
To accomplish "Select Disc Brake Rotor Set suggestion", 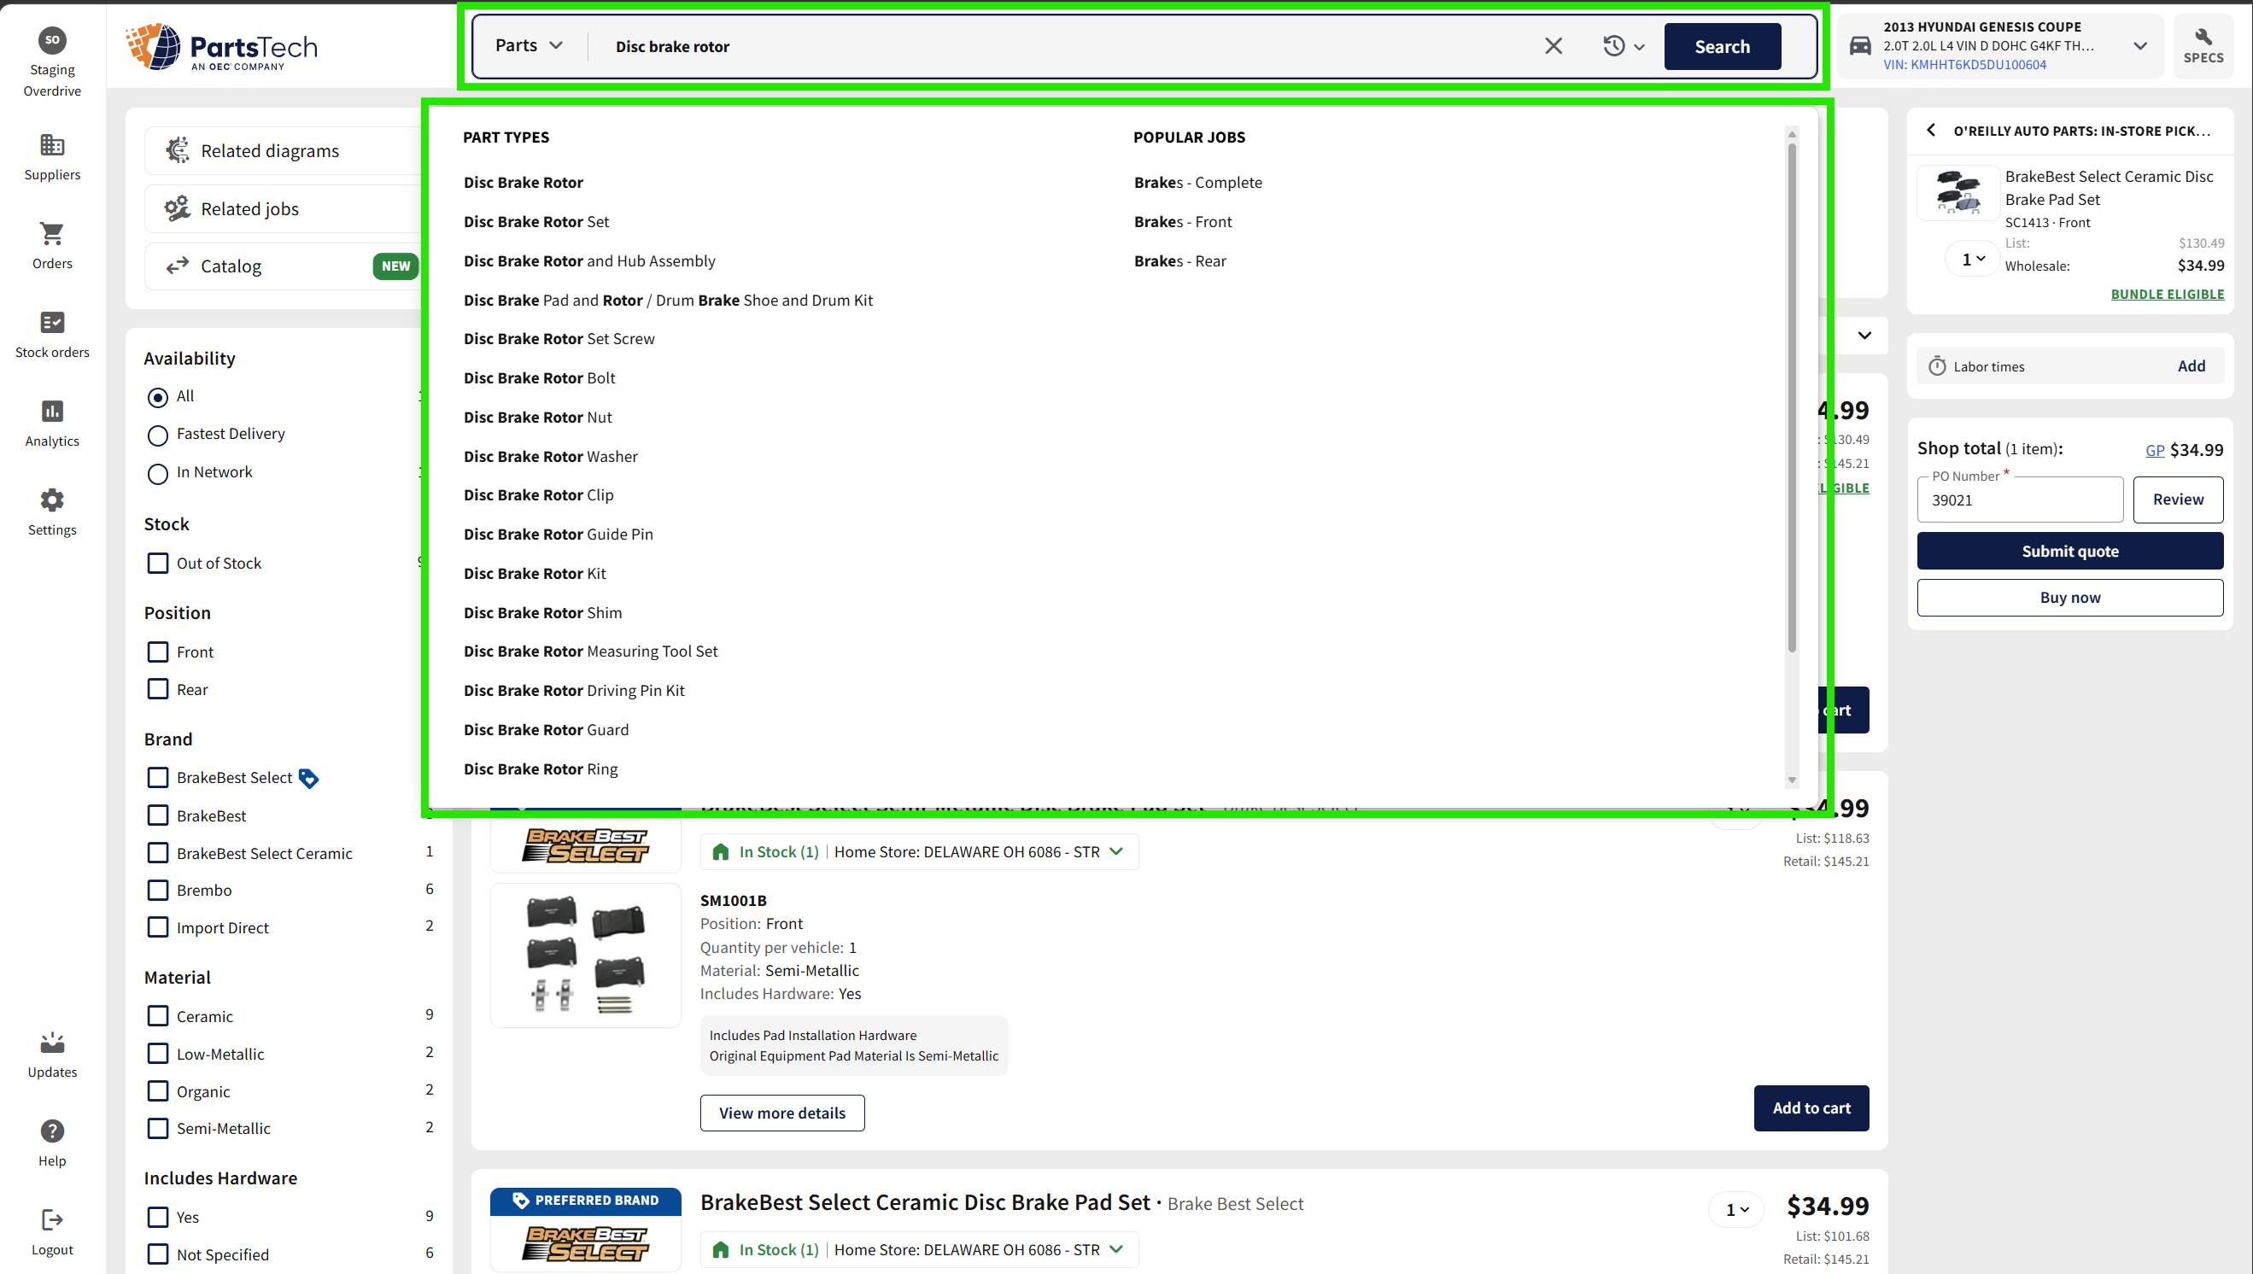I will click(536, 221).
